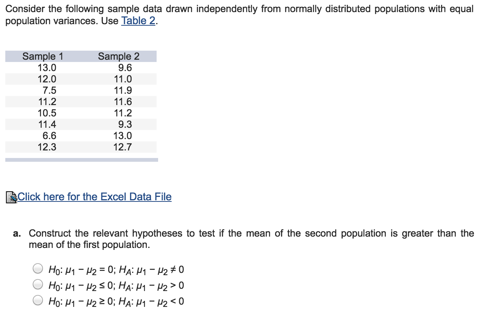Click the bold label 'a.'
Viewport: 491px width, 319px height.
coord(17,233)
